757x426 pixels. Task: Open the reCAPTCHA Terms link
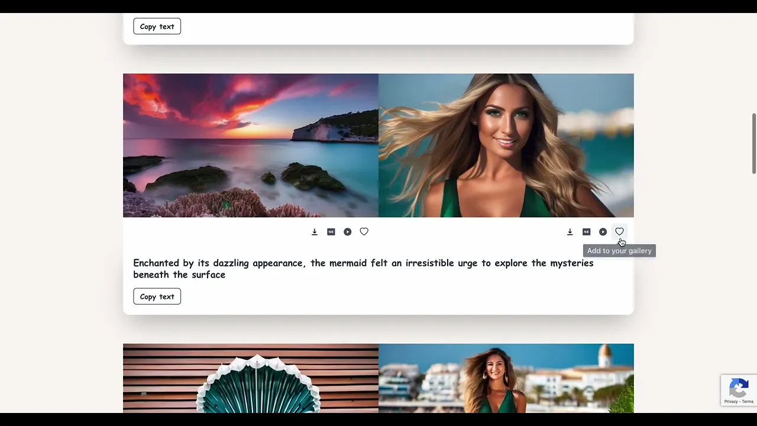[x=748, y=402]
